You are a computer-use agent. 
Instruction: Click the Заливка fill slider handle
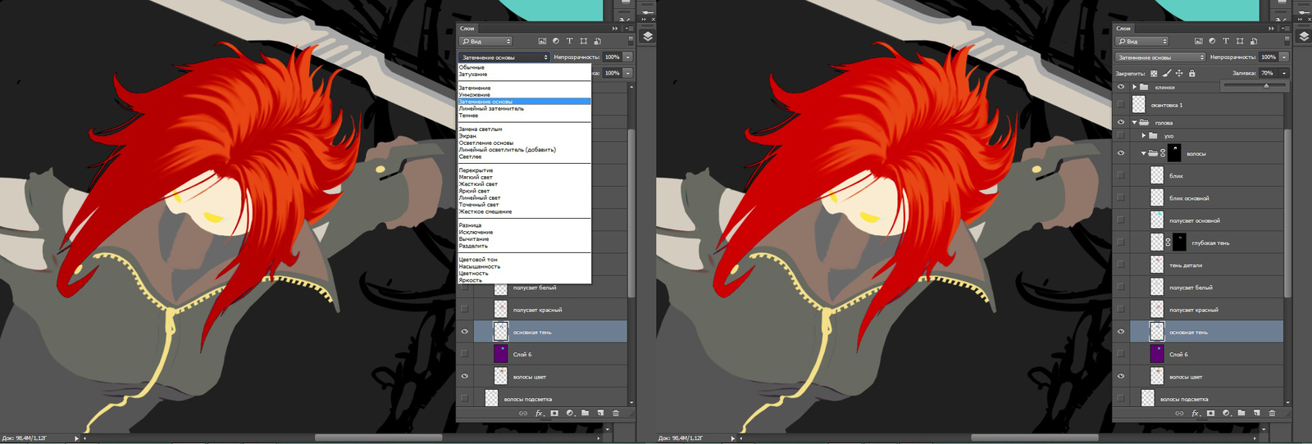point(1266,85)
